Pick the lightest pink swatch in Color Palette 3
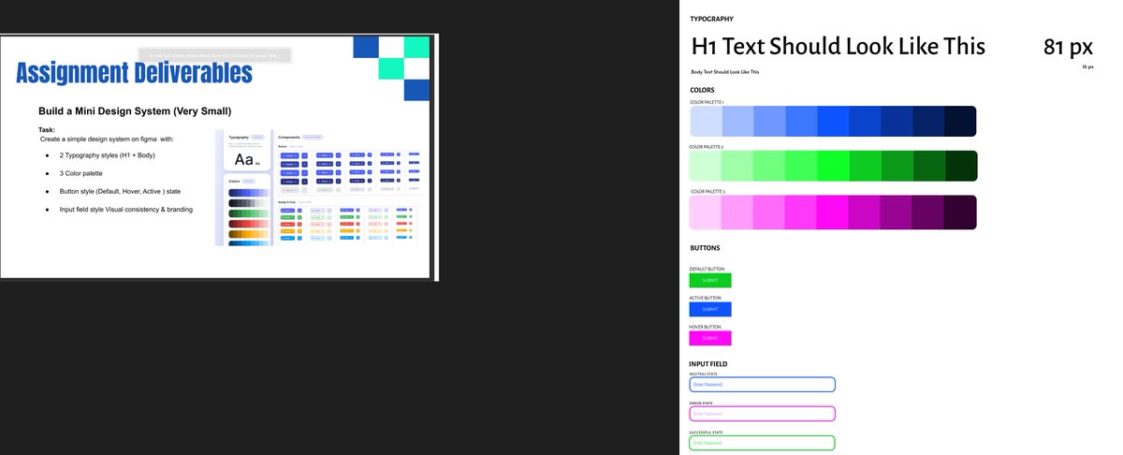1123x455 pixels. (706, 211)
